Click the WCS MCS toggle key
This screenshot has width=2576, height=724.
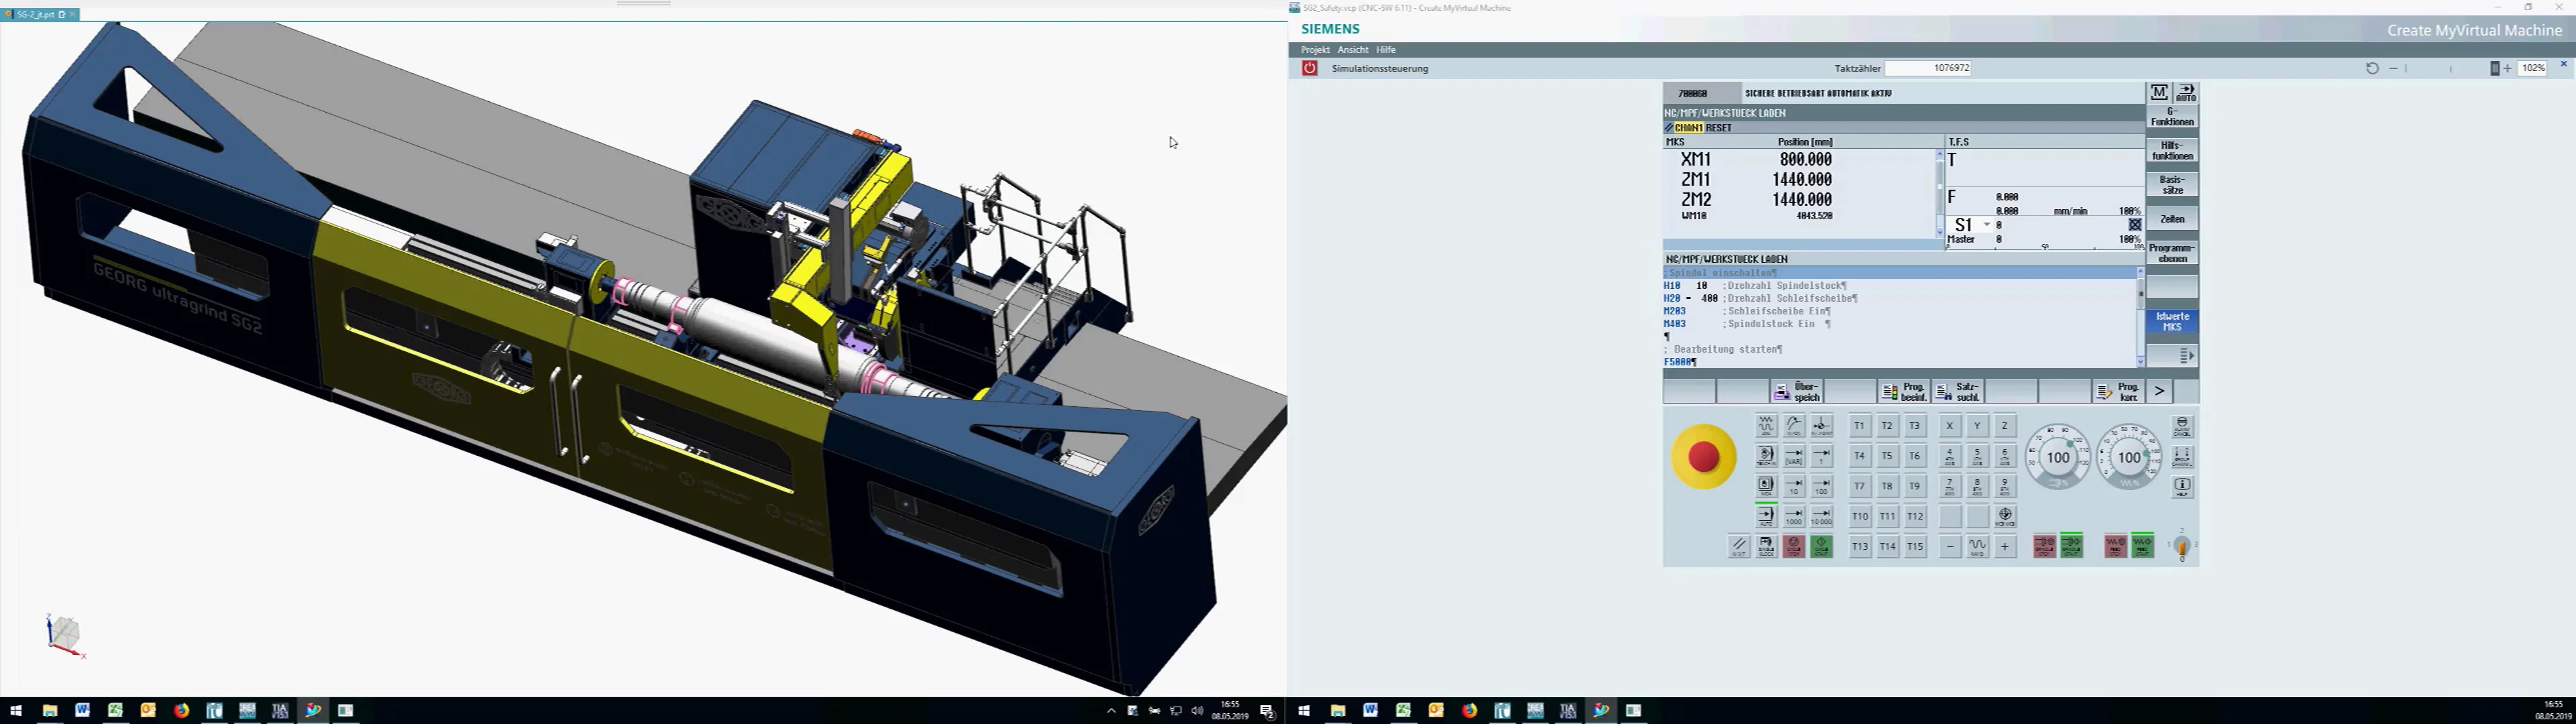coord(2005,516)
